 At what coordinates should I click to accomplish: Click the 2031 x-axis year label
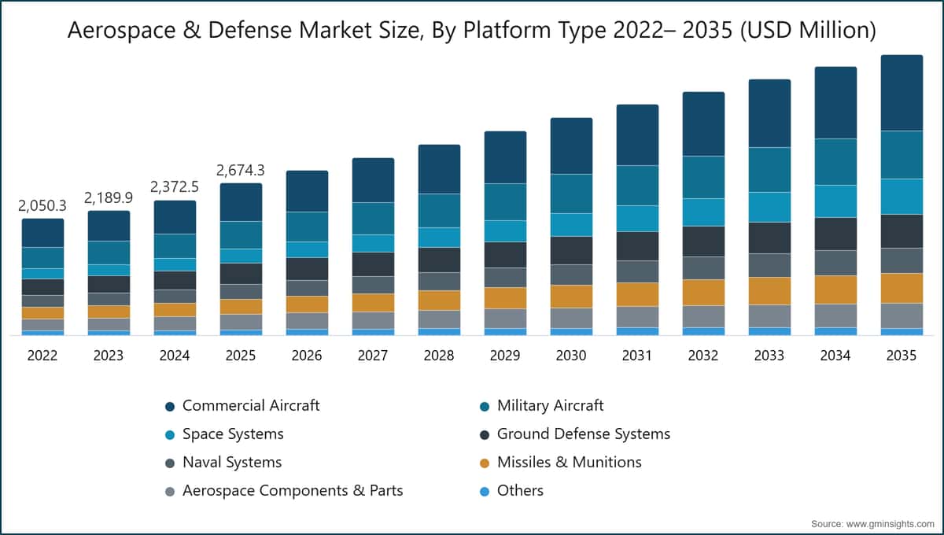pos(637,356)
